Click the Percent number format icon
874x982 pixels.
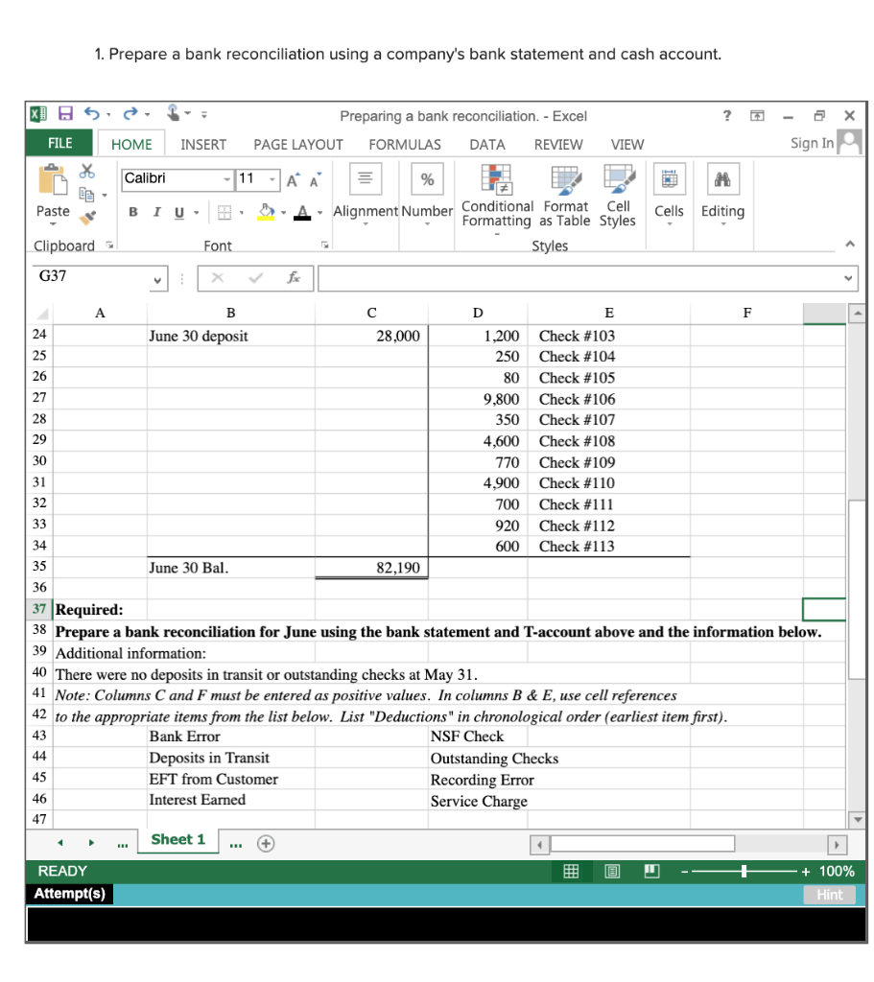click(x=426, y=178)
